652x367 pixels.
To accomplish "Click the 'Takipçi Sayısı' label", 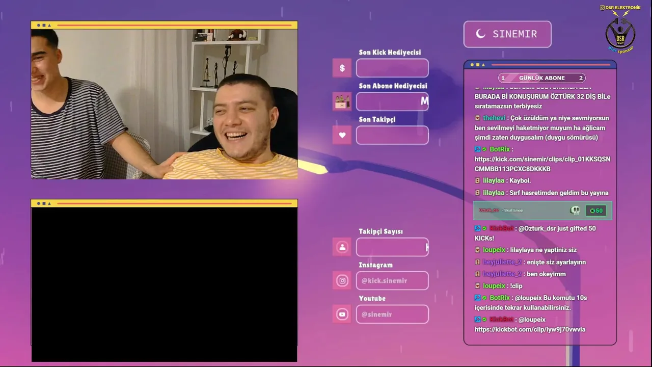I will tap(381, 231).
